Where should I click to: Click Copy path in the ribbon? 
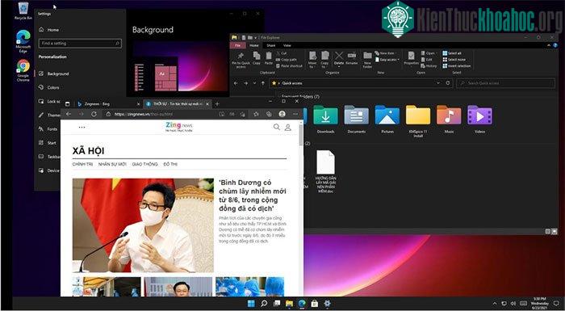(286, 60)
